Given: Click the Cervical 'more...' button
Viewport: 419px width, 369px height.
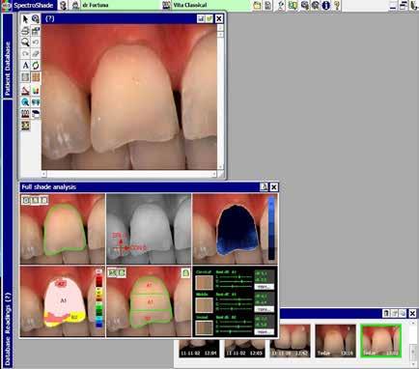Looking at the screenshot, I should (x=265, y=287).
